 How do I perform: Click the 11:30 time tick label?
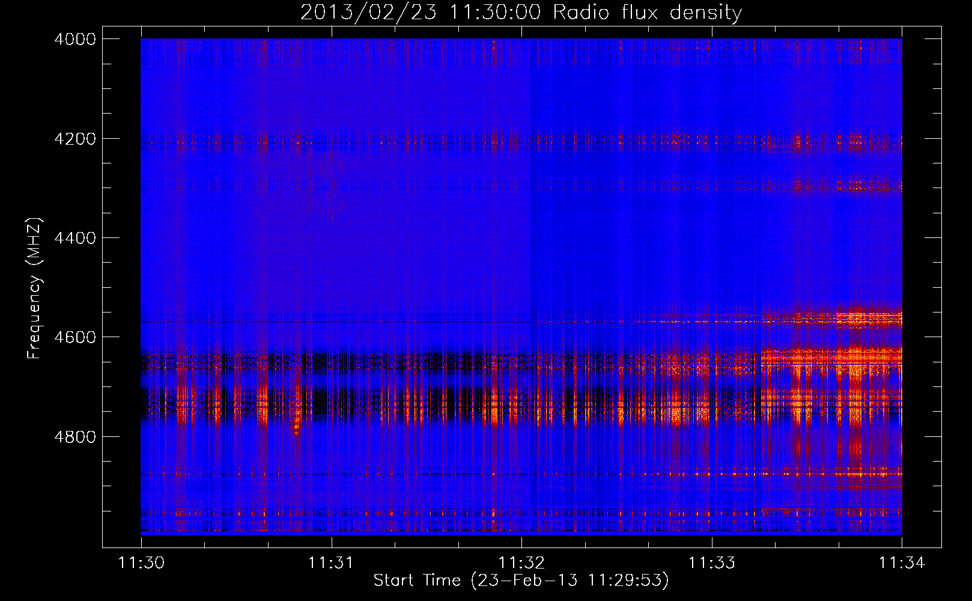coord(141,563)
